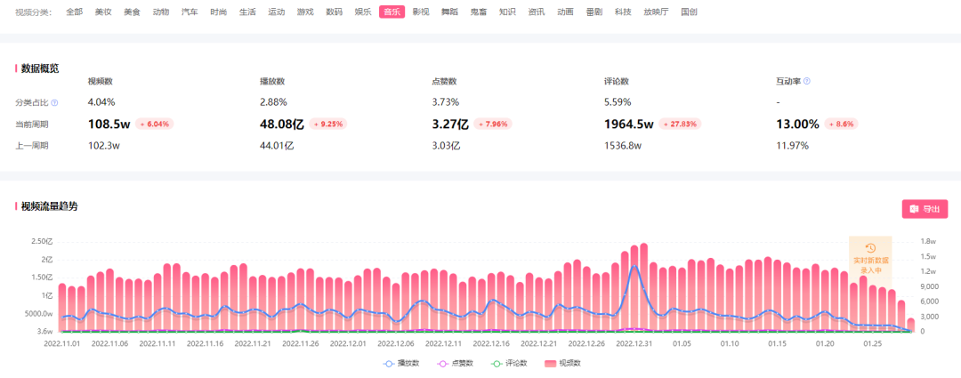
Task: Choose the 舞蹈 category tab
Action: coord(449,12)
